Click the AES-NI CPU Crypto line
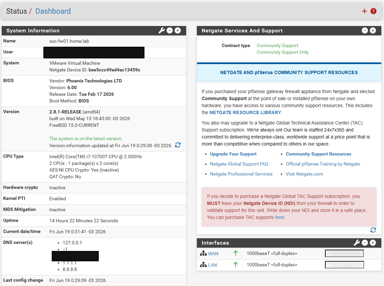This screenshot has width=384, height=286. click(84, 170)
